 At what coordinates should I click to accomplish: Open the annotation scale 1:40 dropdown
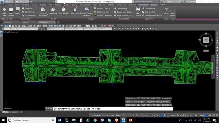tap(172, 115)
